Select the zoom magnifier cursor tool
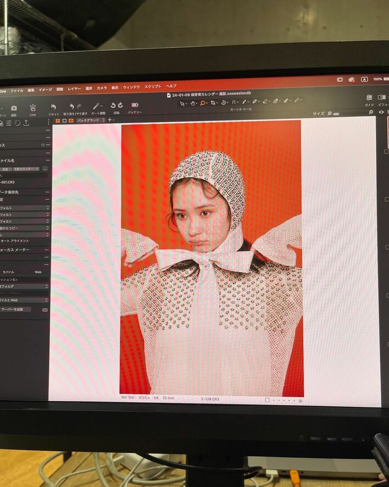Viewport: 389px width, 487px height. (x=203, y=103)
